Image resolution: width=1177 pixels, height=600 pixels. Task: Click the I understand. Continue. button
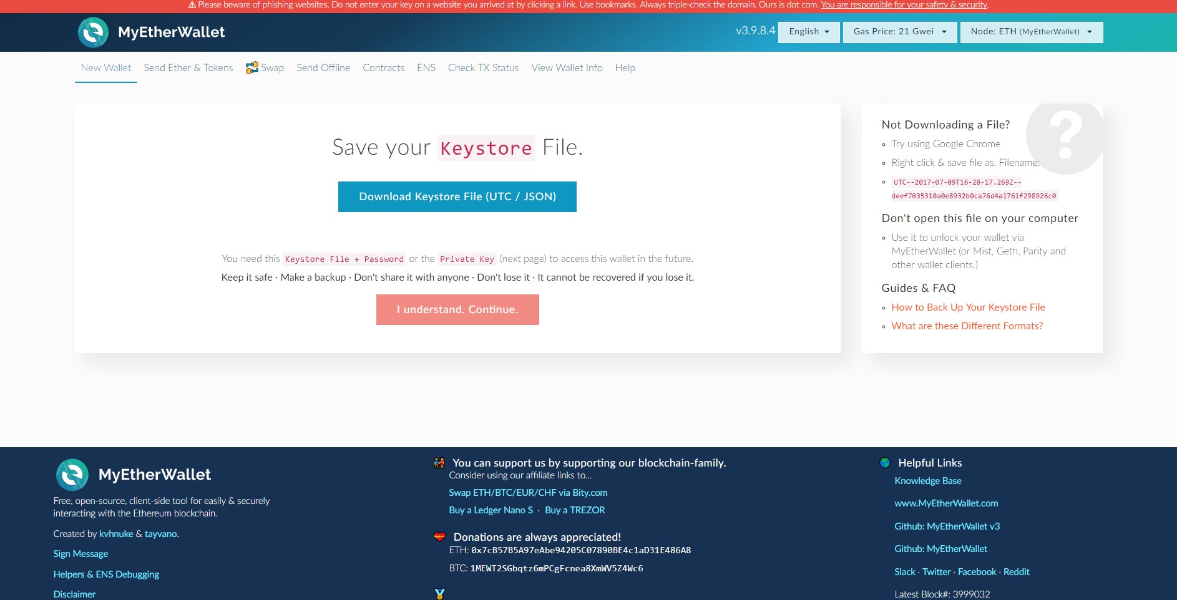[457, 309]
